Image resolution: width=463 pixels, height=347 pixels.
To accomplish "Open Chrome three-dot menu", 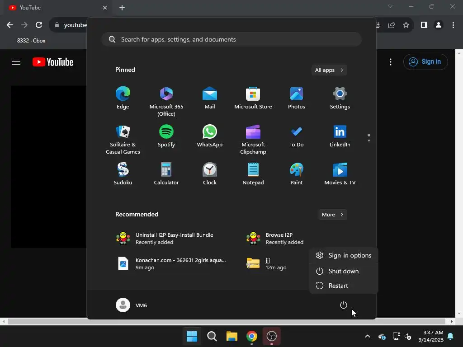I will click(x=453, y=25).
